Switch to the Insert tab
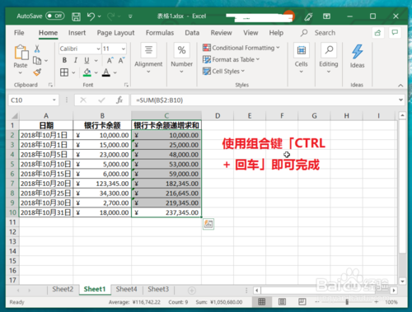This screenshot has height=312, width=412. pyautogui.click(x=77, y=33)
